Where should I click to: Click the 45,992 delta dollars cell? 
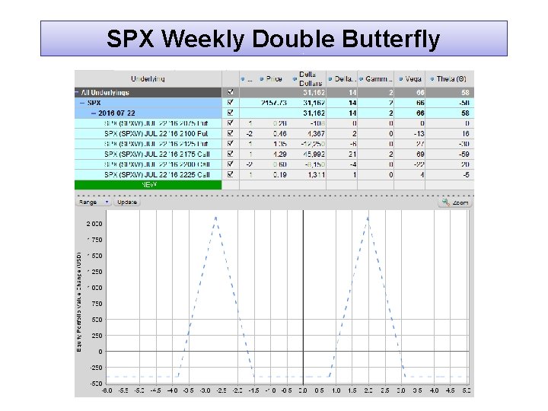click(x=315, y=154)
